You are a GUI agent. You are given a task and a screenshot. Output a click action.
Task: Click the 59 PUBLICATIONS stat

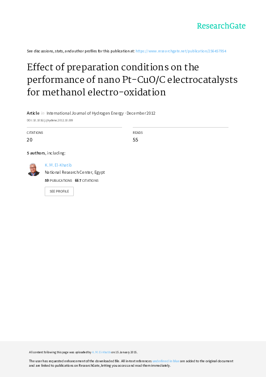58,180
